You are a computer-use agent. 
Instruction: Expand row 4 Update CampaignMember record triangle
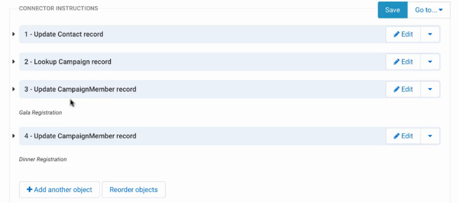tap(13, 136)
